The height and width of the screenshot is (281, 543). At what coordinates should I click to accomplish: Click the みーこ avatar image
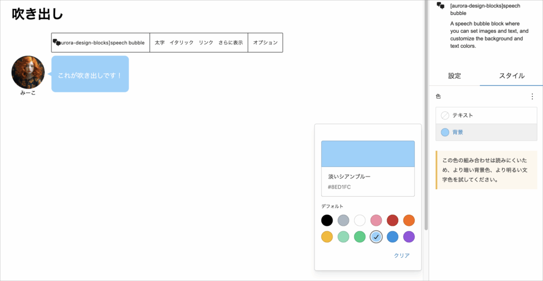point(28,72)
